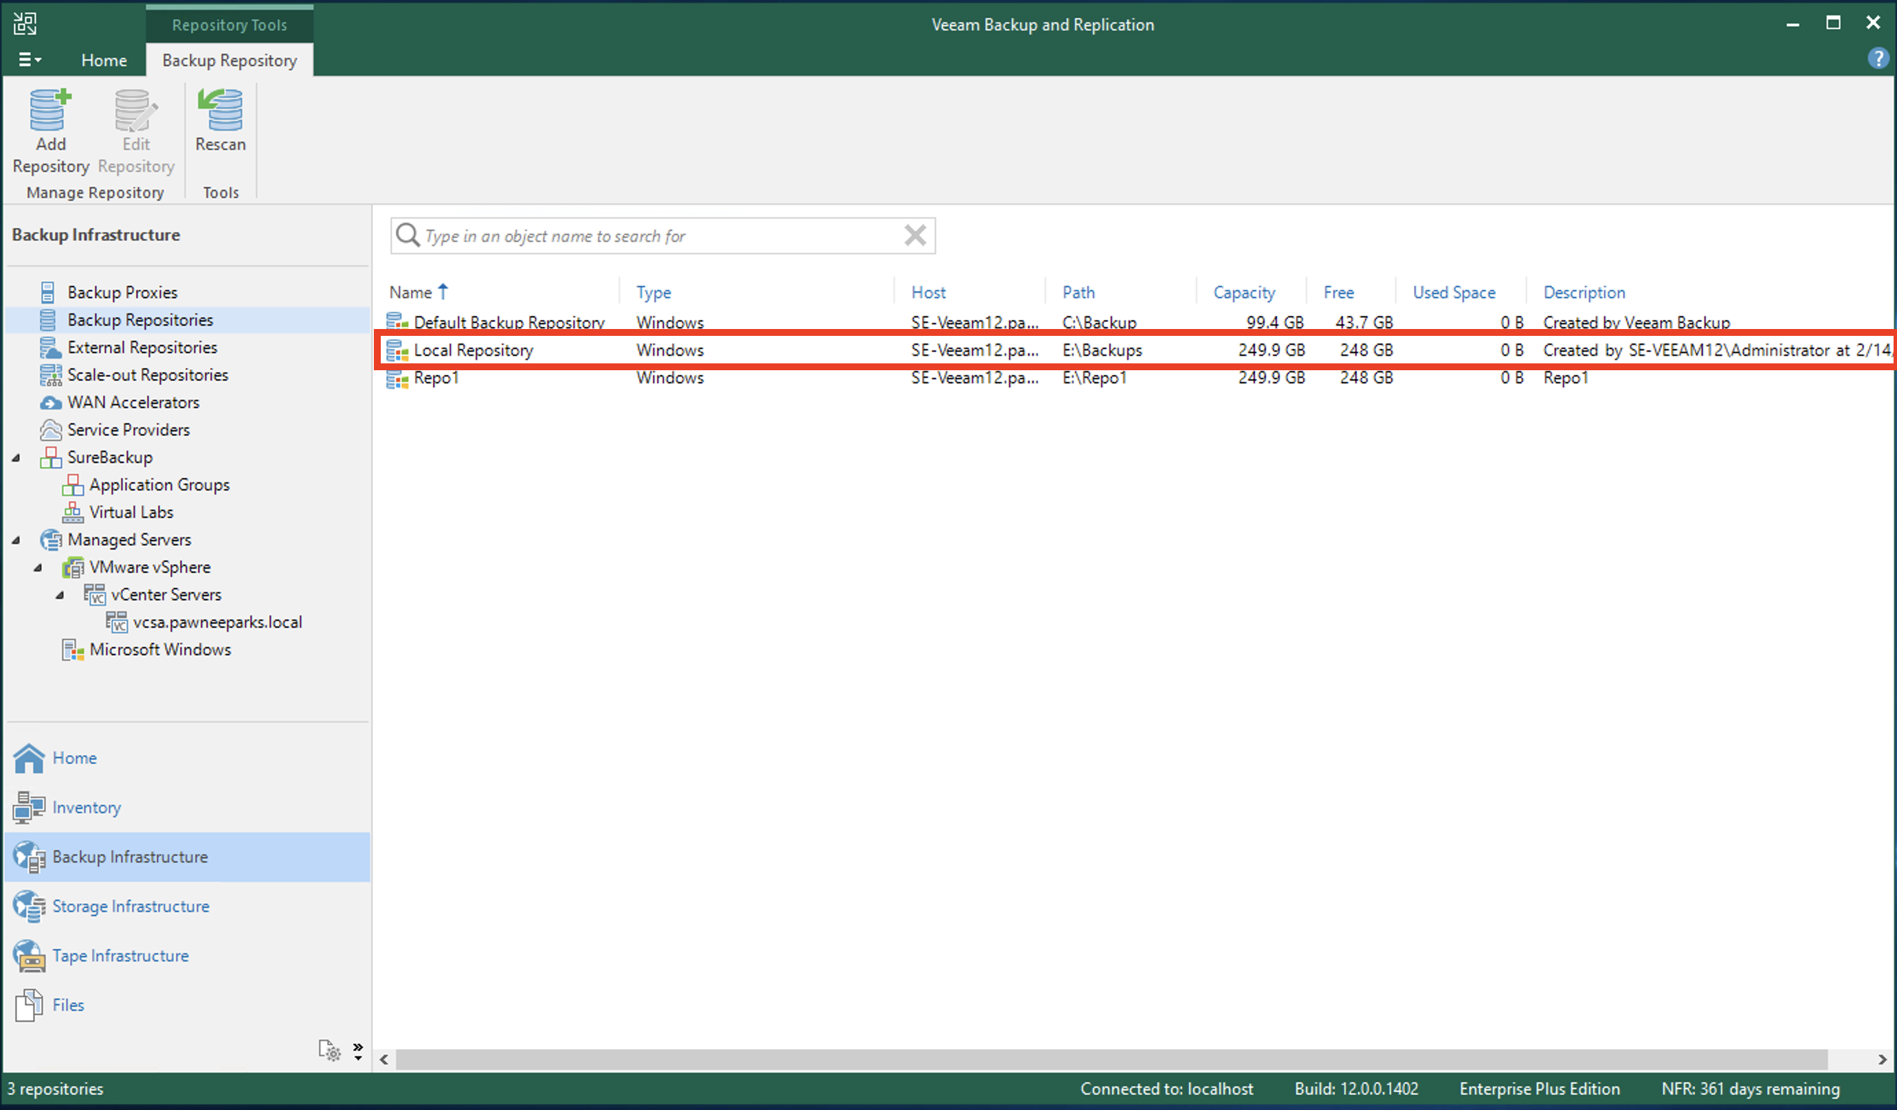Click the External Repositories icon
Viewport: 1897px width, 1110px height.
[49, 347]
